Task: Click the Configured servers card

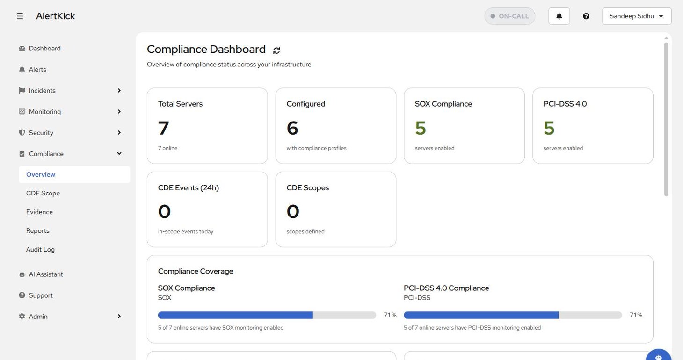Action: pos(336,126)
